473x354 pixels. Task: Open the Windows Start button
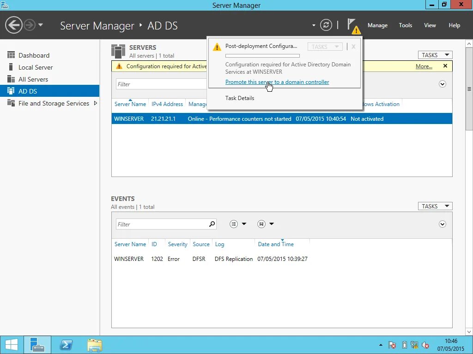12,345
